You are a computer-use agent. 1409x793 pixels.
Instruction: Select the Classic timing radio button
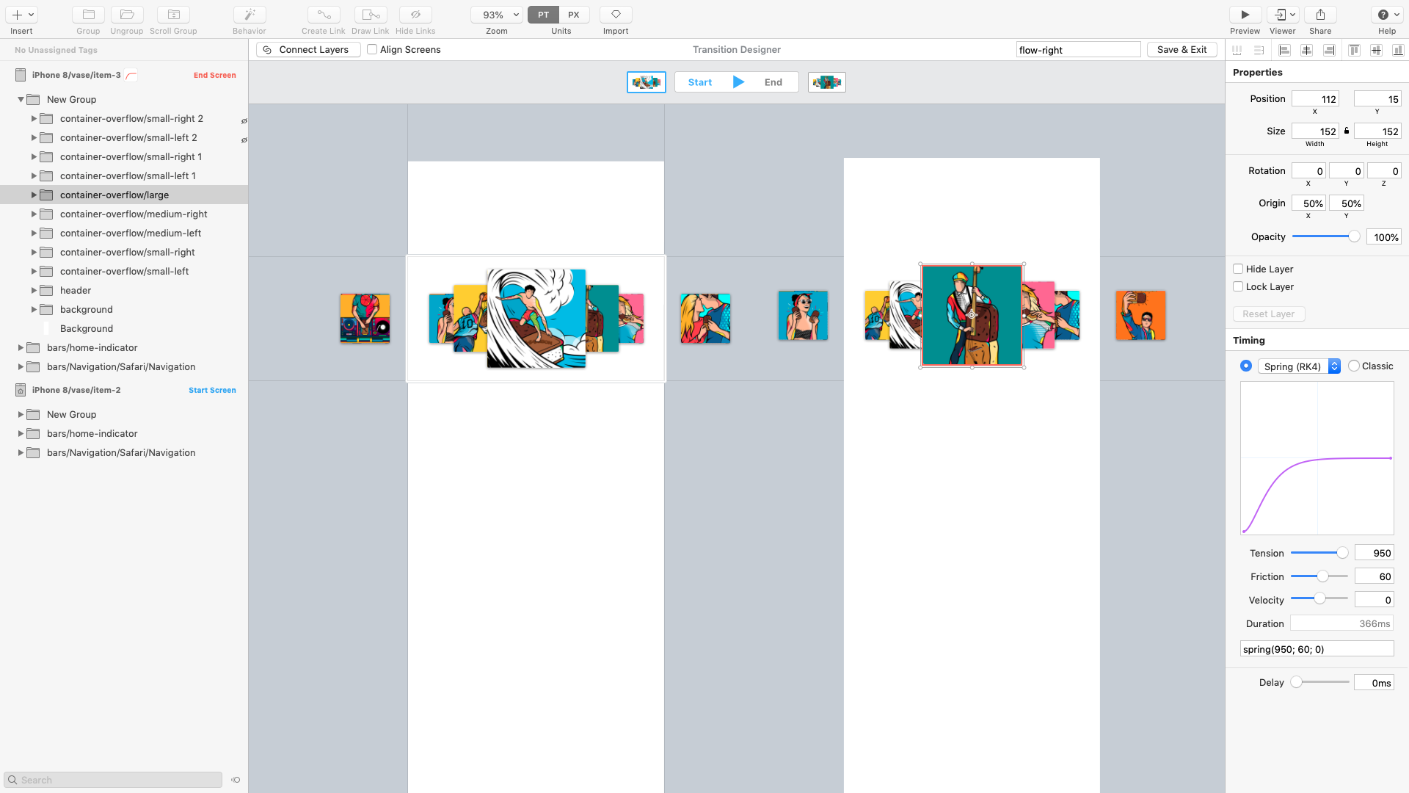[x=1354, y=366]
